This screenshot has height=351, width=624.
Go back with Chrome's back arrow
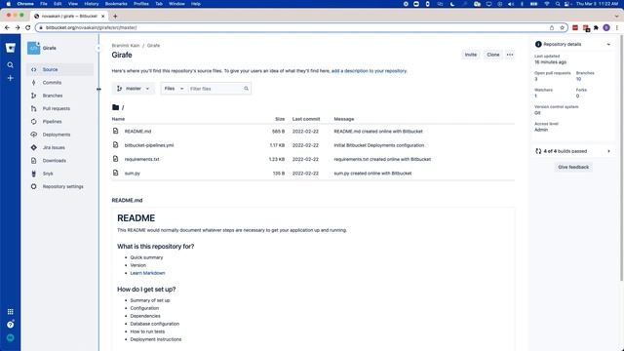(7, 27)
